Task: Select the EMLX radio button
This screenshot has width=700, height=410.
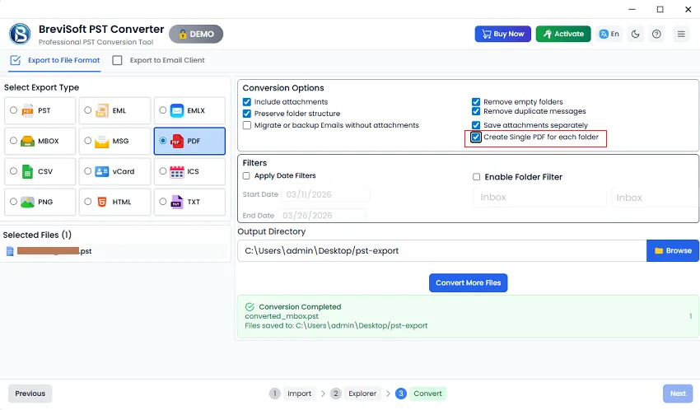Action: [163, 109]
